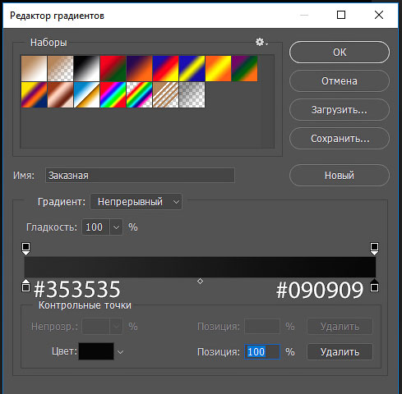
Task: Click the active Удалить button beside color position
Action: [340, 352]
